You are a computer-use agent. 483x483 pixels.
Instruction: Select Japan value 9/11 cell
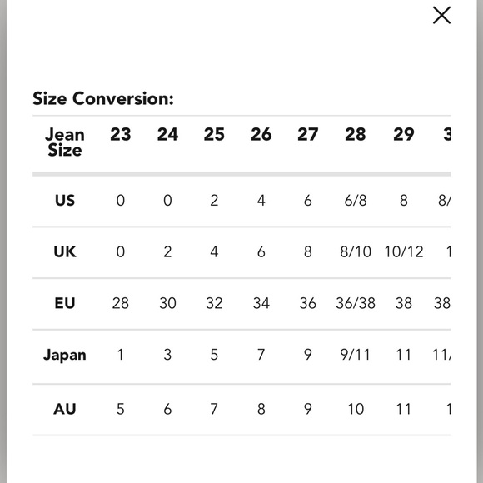pos(356,355)
